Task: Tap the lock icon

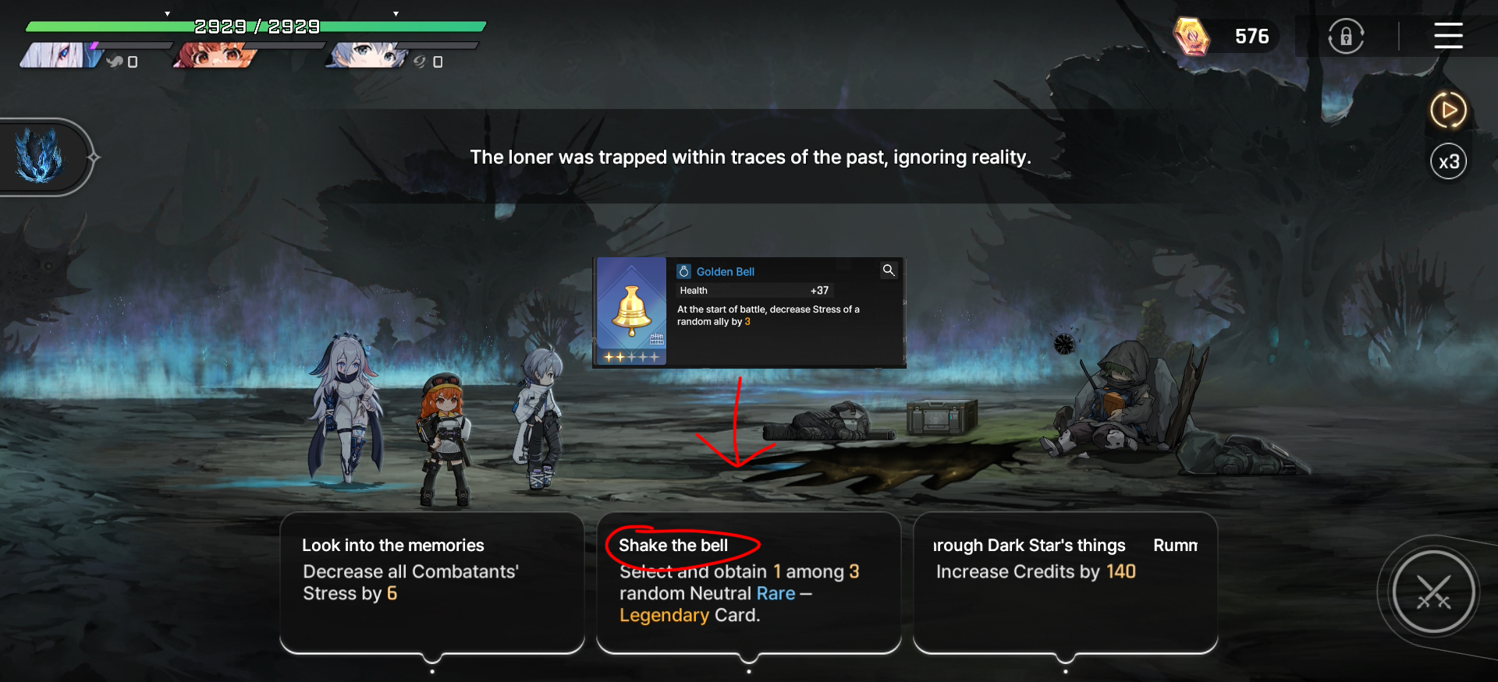Action: [1346, 36]
